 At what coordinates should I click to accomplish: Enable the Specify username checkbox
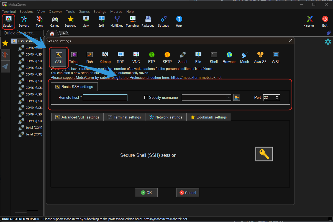point(146,98)
